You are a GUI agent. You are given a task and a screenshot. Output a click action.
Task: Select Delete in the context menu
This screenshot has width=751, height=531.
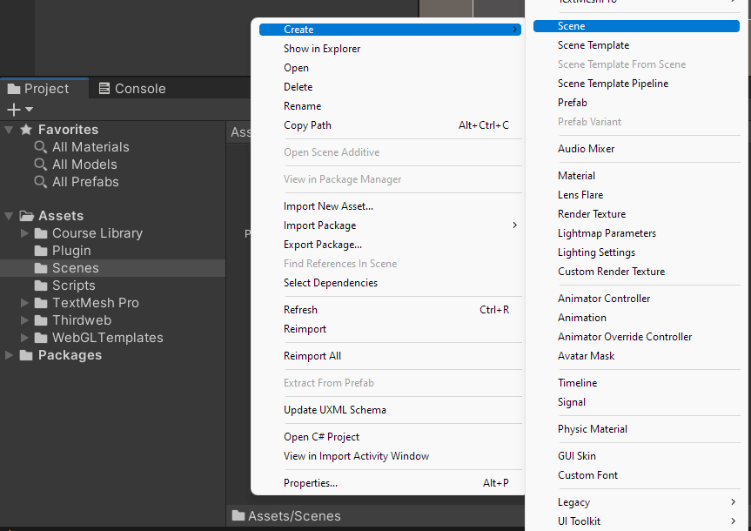(391, 87)
